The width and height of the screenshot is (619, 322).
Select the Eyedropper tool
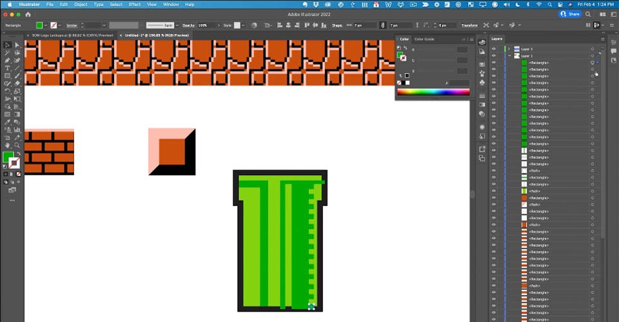[8, 122]
